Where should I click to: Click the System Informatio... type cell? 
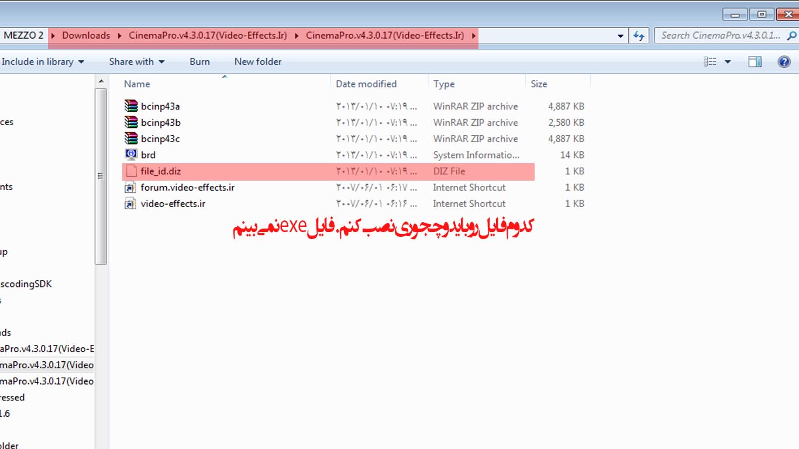(476, 156)
